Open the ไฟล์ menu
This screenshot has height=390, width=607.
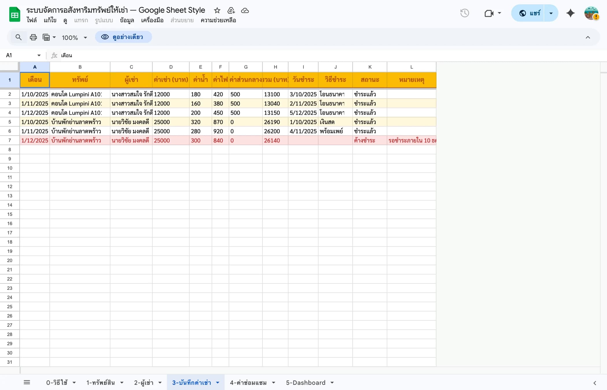(x=32, y=20)
